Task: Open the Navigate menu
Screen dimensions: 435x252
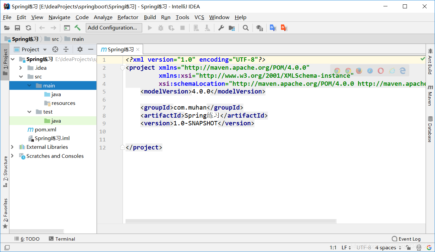Action: 59,17
